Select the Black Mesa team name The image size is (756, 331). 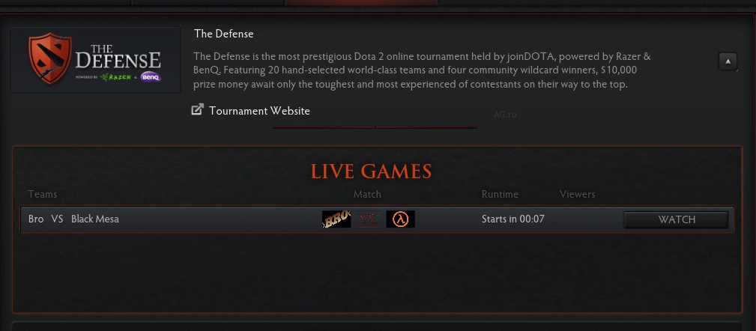[x=95, y=219]
